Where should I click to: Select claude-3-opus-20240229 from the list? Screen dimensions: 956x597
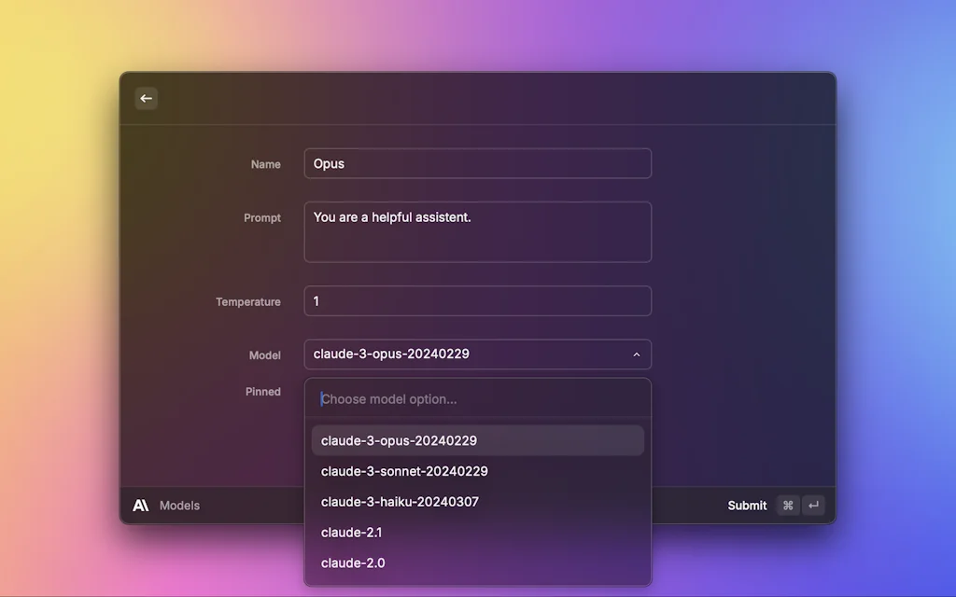477,439
